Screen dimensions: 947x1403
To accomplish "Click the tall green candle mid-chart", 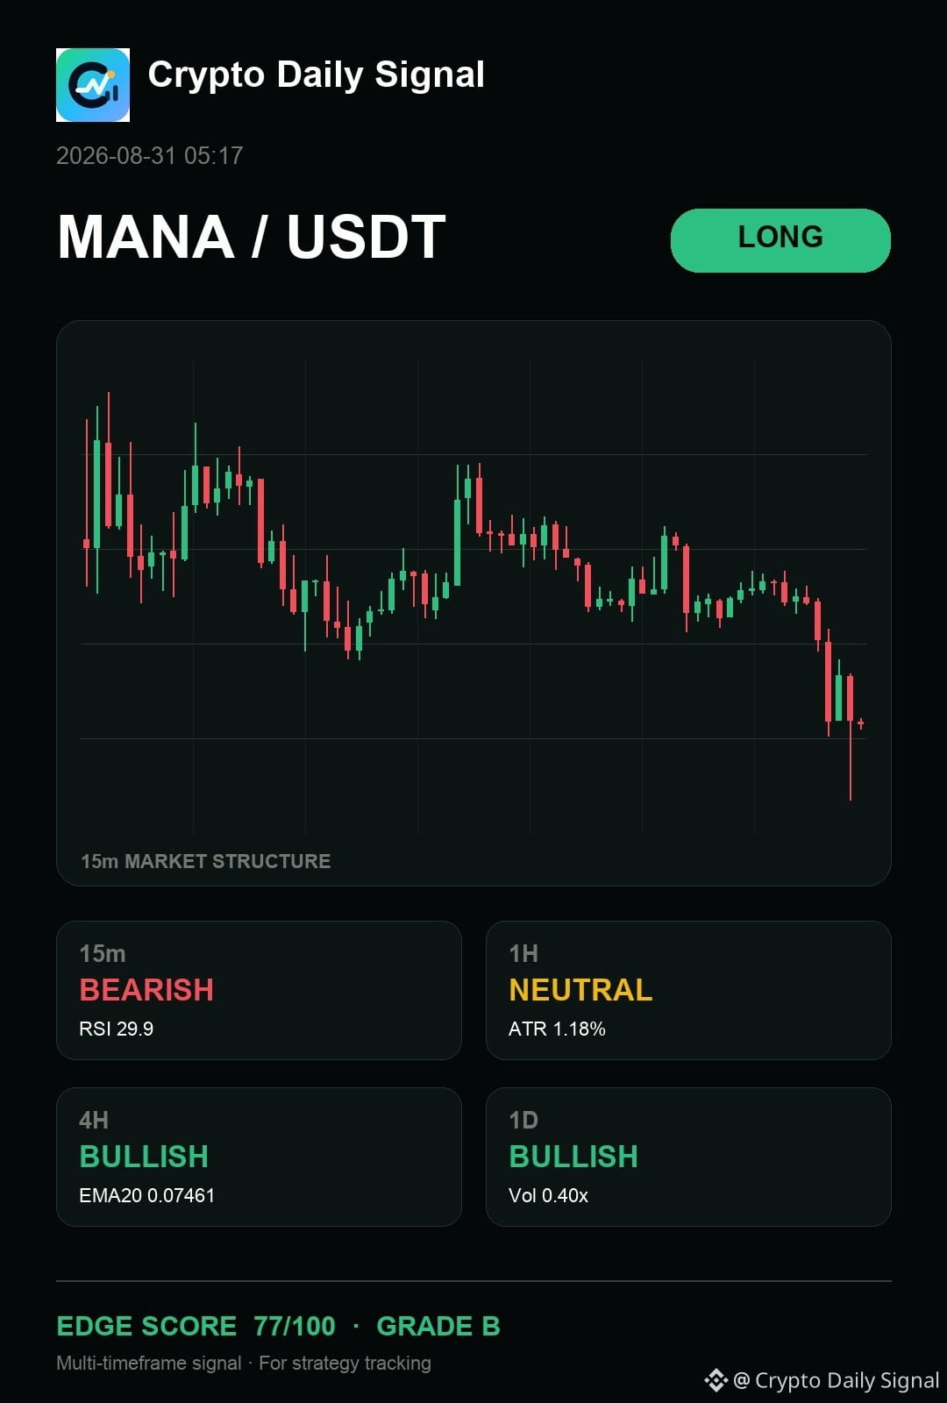I will click(x=457, y=526).
